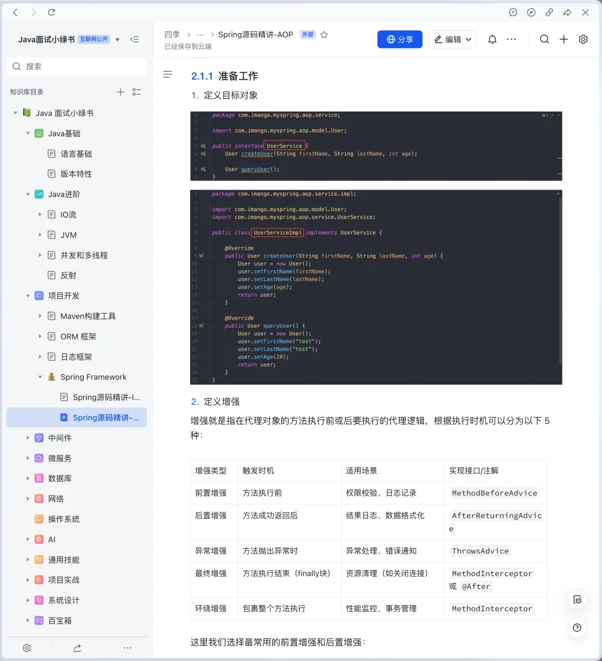Click inside the sidebar 搜索 search field

(x=76, y=66)
